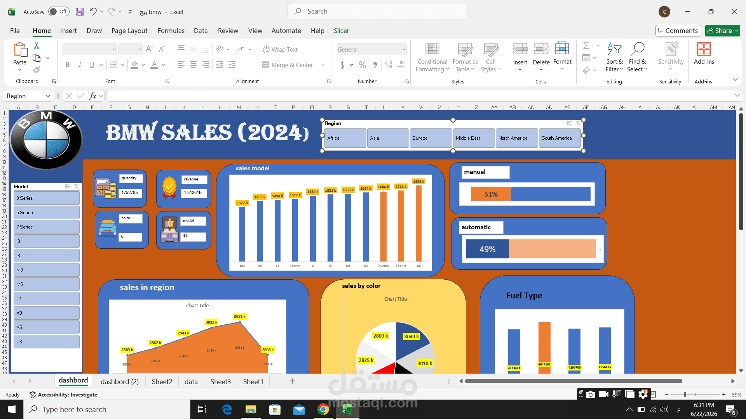Toggle multi-select on Region slicer
This screenshot has height=419, width=746.
pos(569,123)
